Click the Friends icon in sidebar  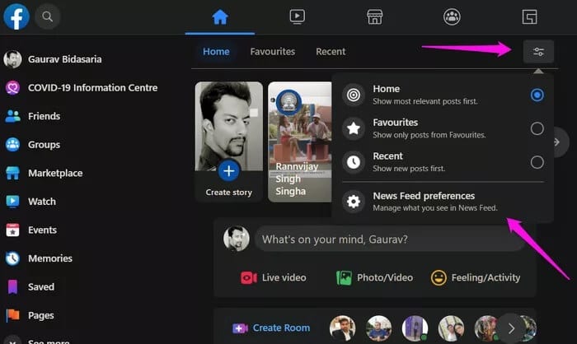coord(12,116)
